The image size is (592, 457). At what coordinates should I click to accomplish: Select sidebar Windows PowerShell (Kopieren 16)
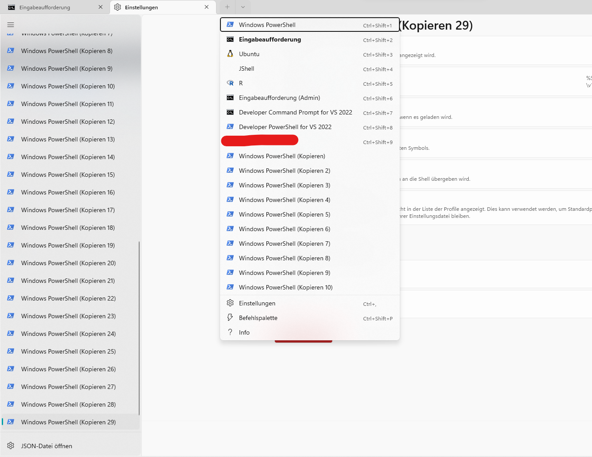pos(71,192)
